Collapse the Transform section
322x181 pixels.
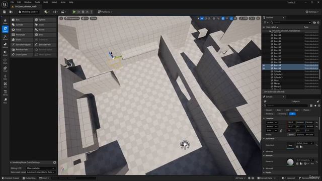click(x=264, y=119)
